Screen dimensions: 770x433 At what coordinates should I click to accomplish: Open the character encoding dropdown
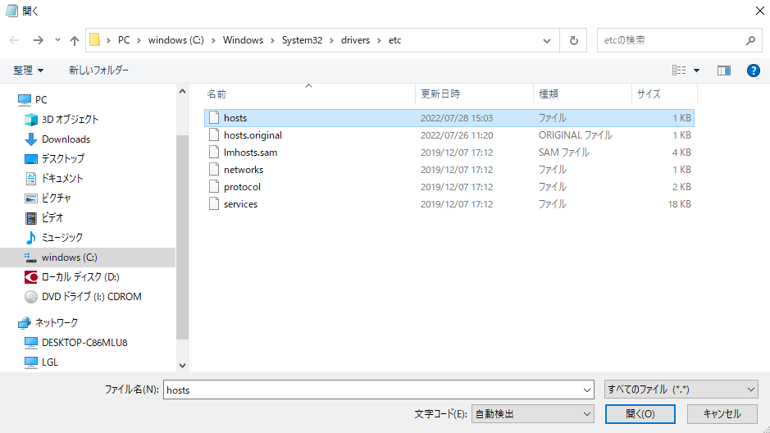533,414
